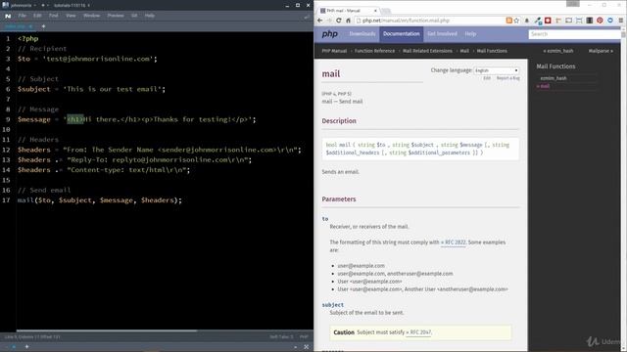Open the Find menu
Image resolution: width=627 pixels, height=352 pixels.
click(x=54, y=16)
